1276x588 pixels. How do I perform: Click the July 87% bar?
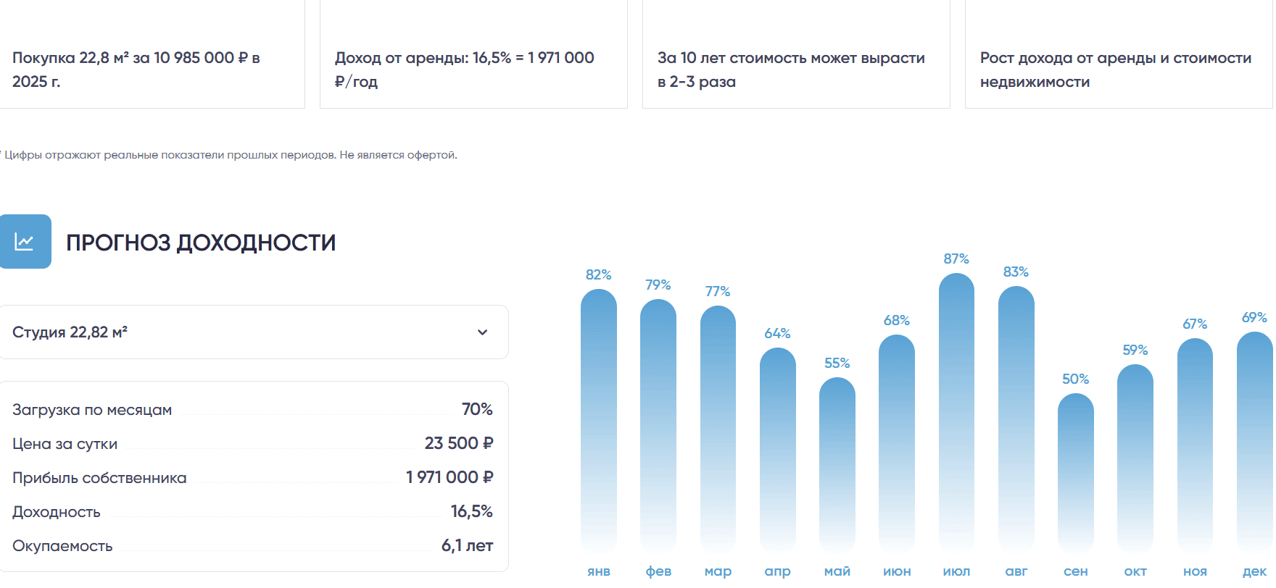click(x=956, y=413)
